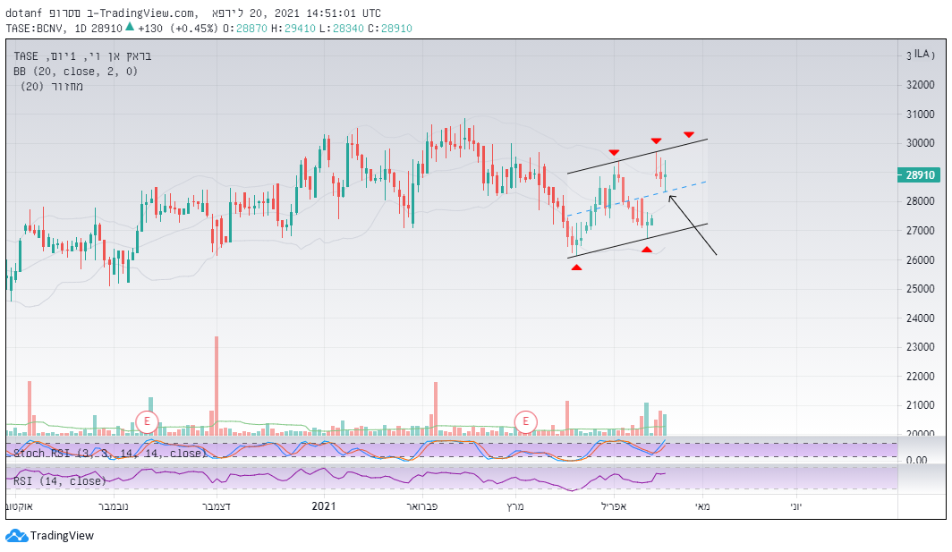Click the יוני label on time axis
952x552 pixels.
[x=796, y=506]
